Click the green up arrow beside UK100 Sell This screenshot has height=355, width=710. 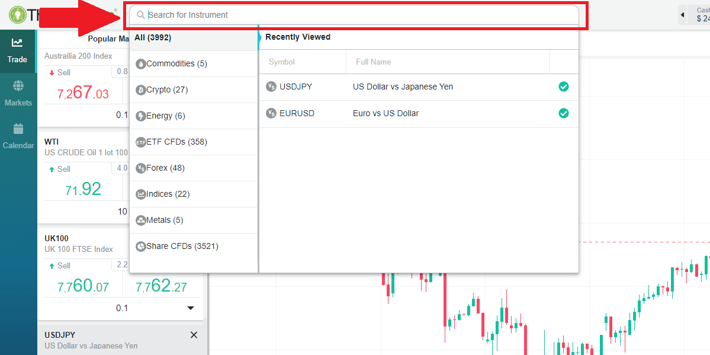(52, 266)
